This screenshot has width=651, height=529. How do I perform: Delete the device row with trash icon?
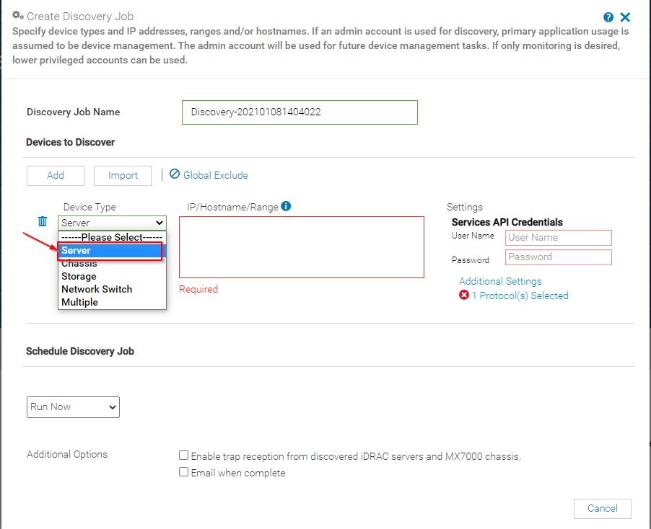pyautogui.click(x=43, y=221)
